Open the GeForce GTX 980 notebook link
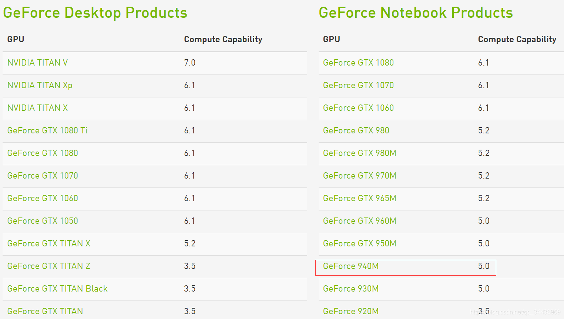 (356, 130)
